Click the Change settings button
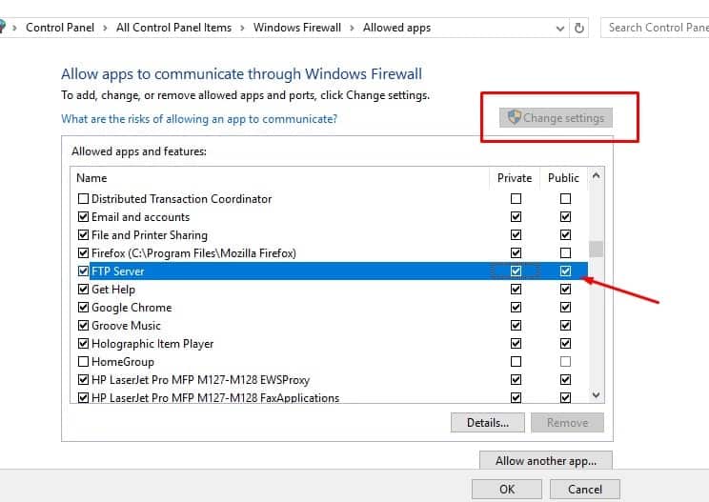Screen dimensions: 709x502 (x=556, y=118)
